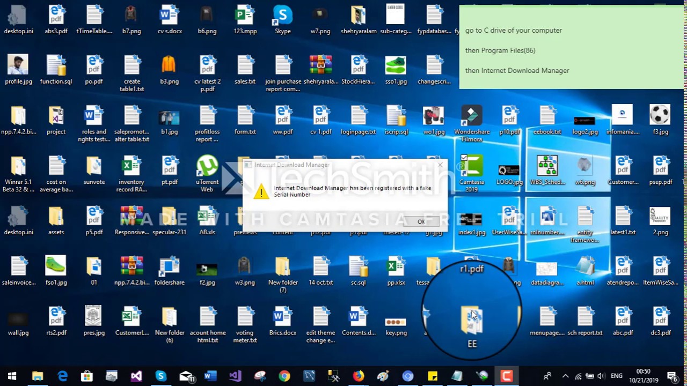Select the Skype desktop shortcut
Image resolution: width=687 pixels, height=386 pixels.
coord(282,20)
